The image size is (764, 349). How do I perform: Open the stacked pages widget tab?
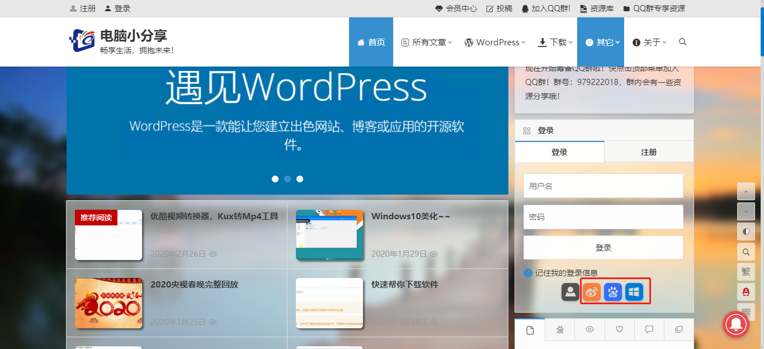click(x=679, y=330)
